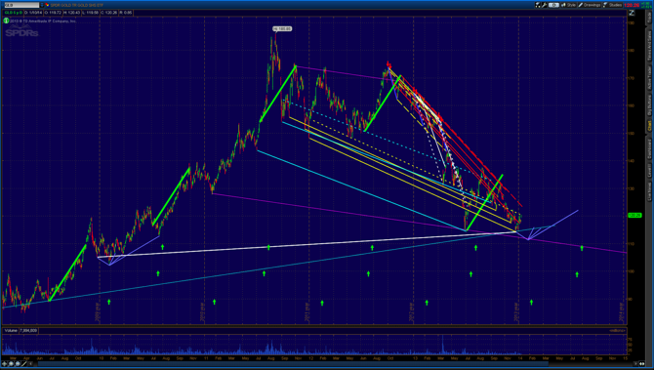654x370 pixels.
Task: Open the Drawings menu
Action: (590, 5)
